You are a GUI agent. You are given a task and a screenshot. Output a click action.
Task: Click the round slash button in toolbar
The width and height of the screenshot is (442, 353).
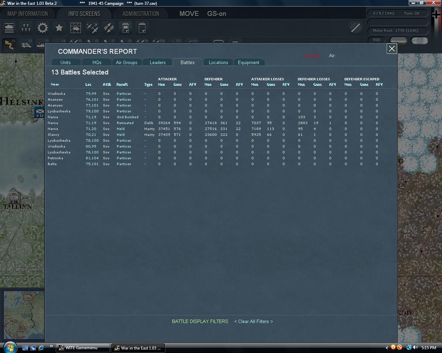(355, 28)
